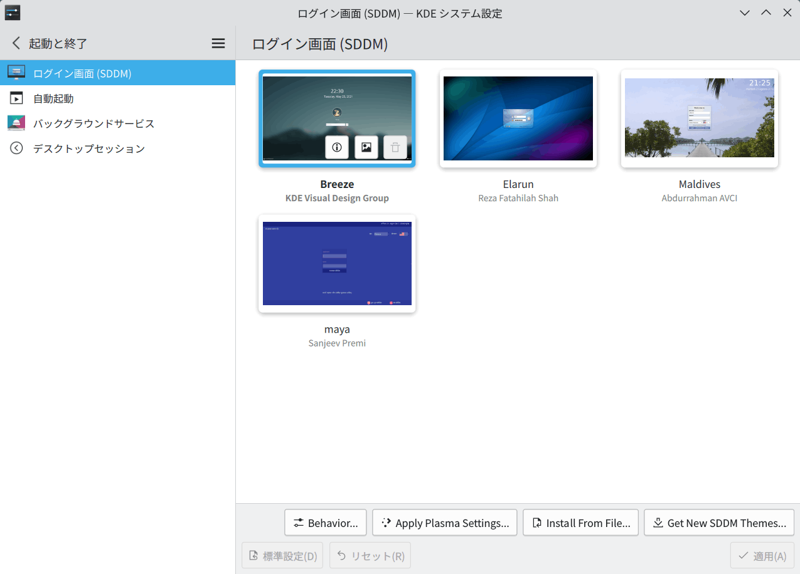Click the Sanjeev Premi author text
The height and width of the screenshot is (574, 800).
tap(337, 343)
